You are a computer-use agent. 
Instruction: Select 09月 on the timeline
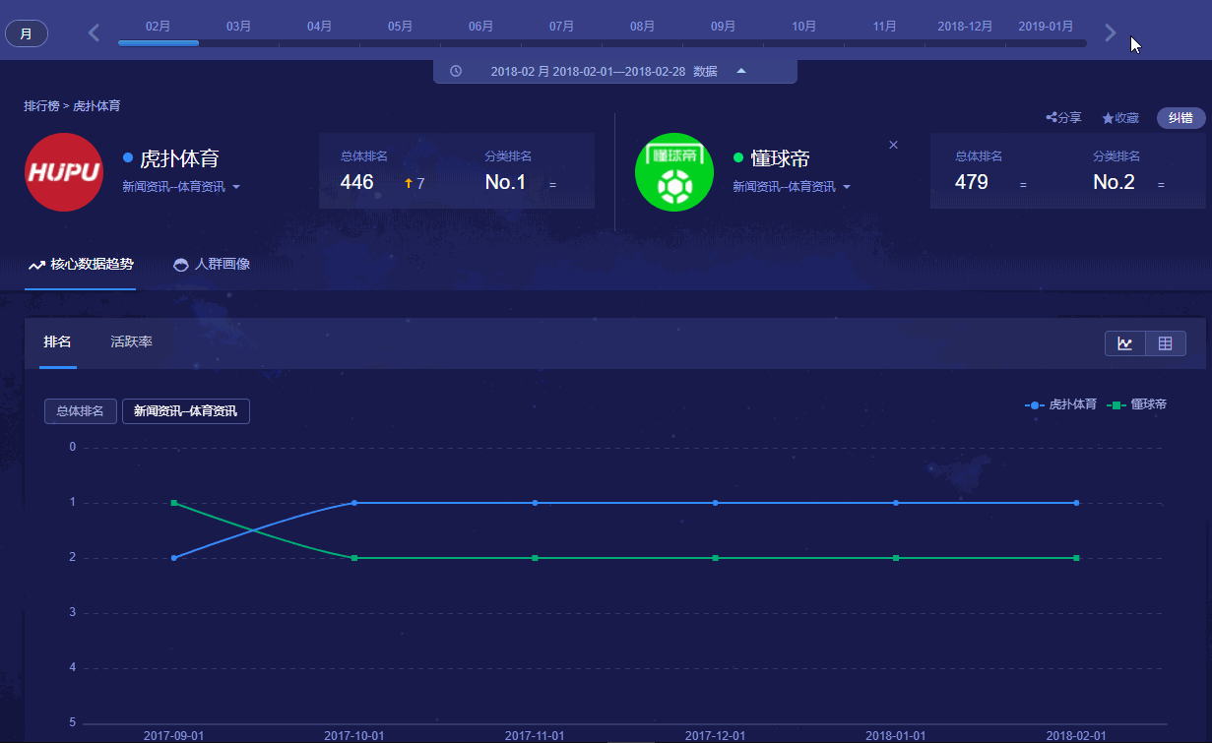(x=723, y=27)
